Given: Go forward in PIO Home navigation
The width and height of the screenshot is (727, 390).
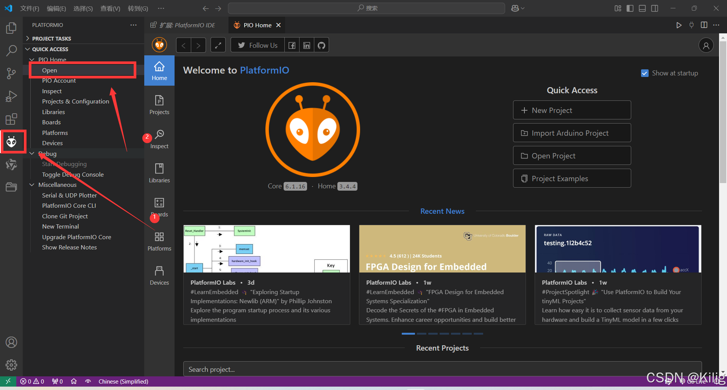Looking at the screenshot, I should tap(198, 45).
